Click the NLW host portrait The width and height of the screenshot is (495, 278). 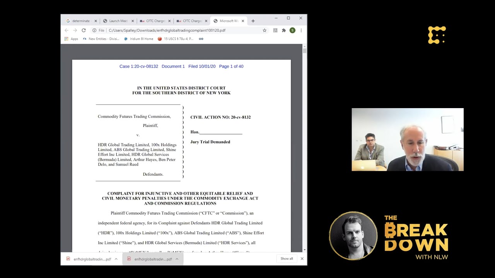(x=353, y=235)
